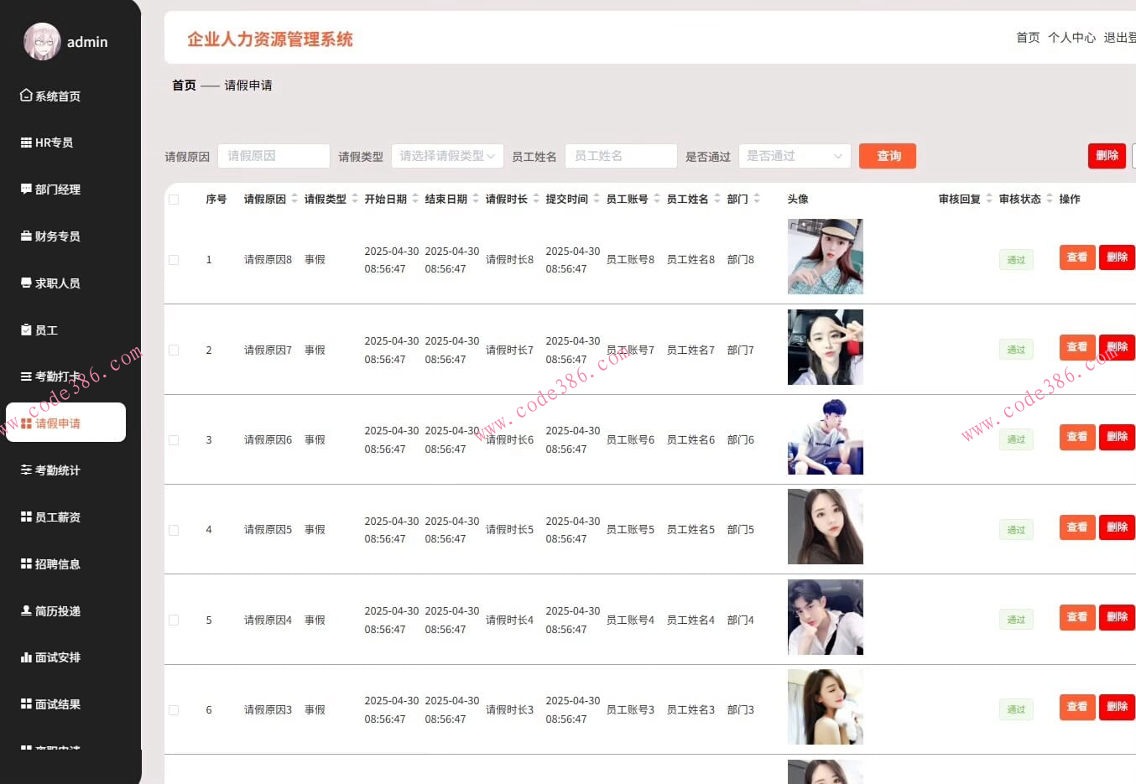Open the 招聘信息 sidebar item

point(55,563)
